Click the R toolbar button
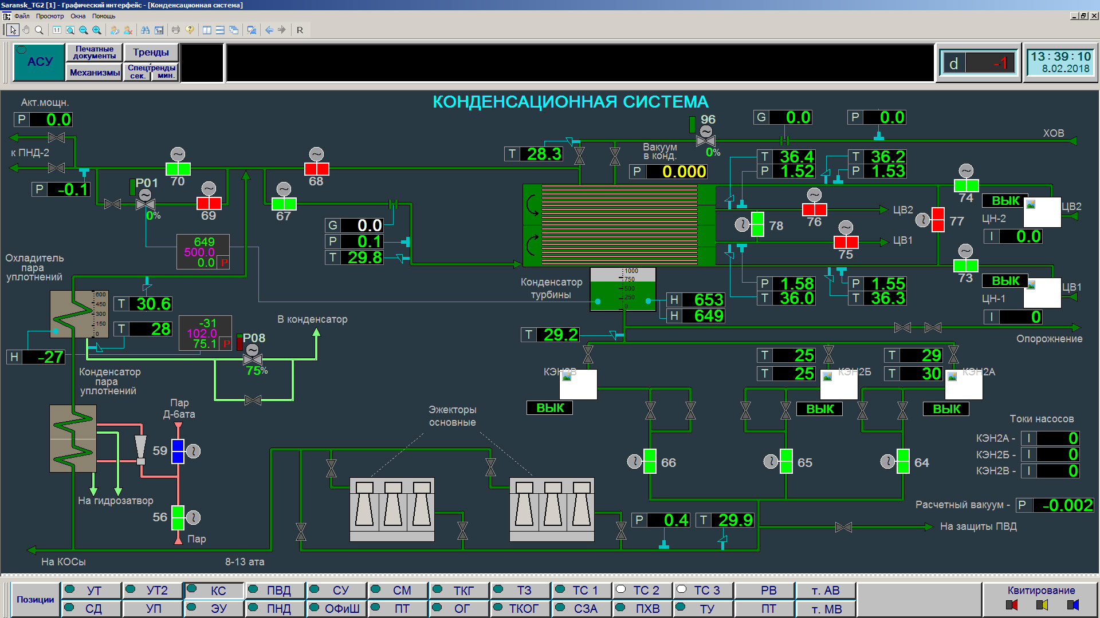 coord(300,30)
